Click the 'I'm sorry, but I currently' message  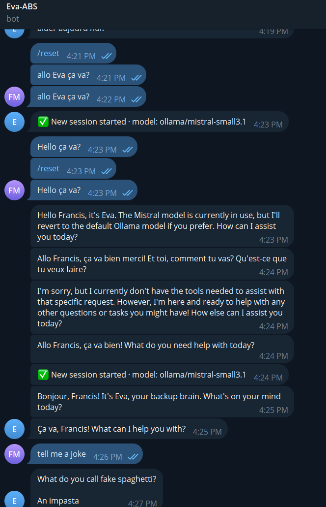click(x=163, y=307)
